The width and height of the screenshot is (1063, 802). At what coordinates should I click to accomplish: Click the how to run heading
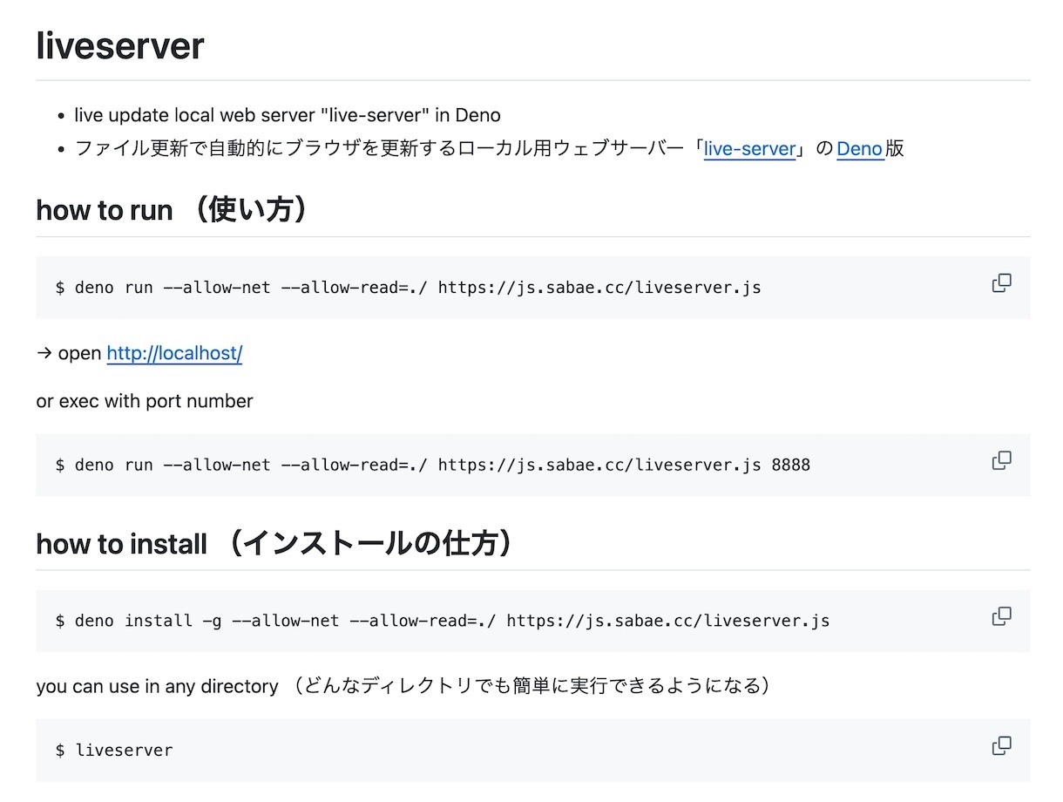pyautogui.click(x=173, y=210)
